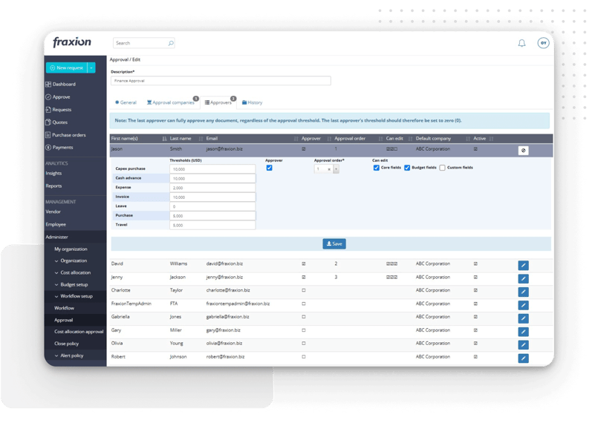Expand Alert policy submenu

pos(69,356)
